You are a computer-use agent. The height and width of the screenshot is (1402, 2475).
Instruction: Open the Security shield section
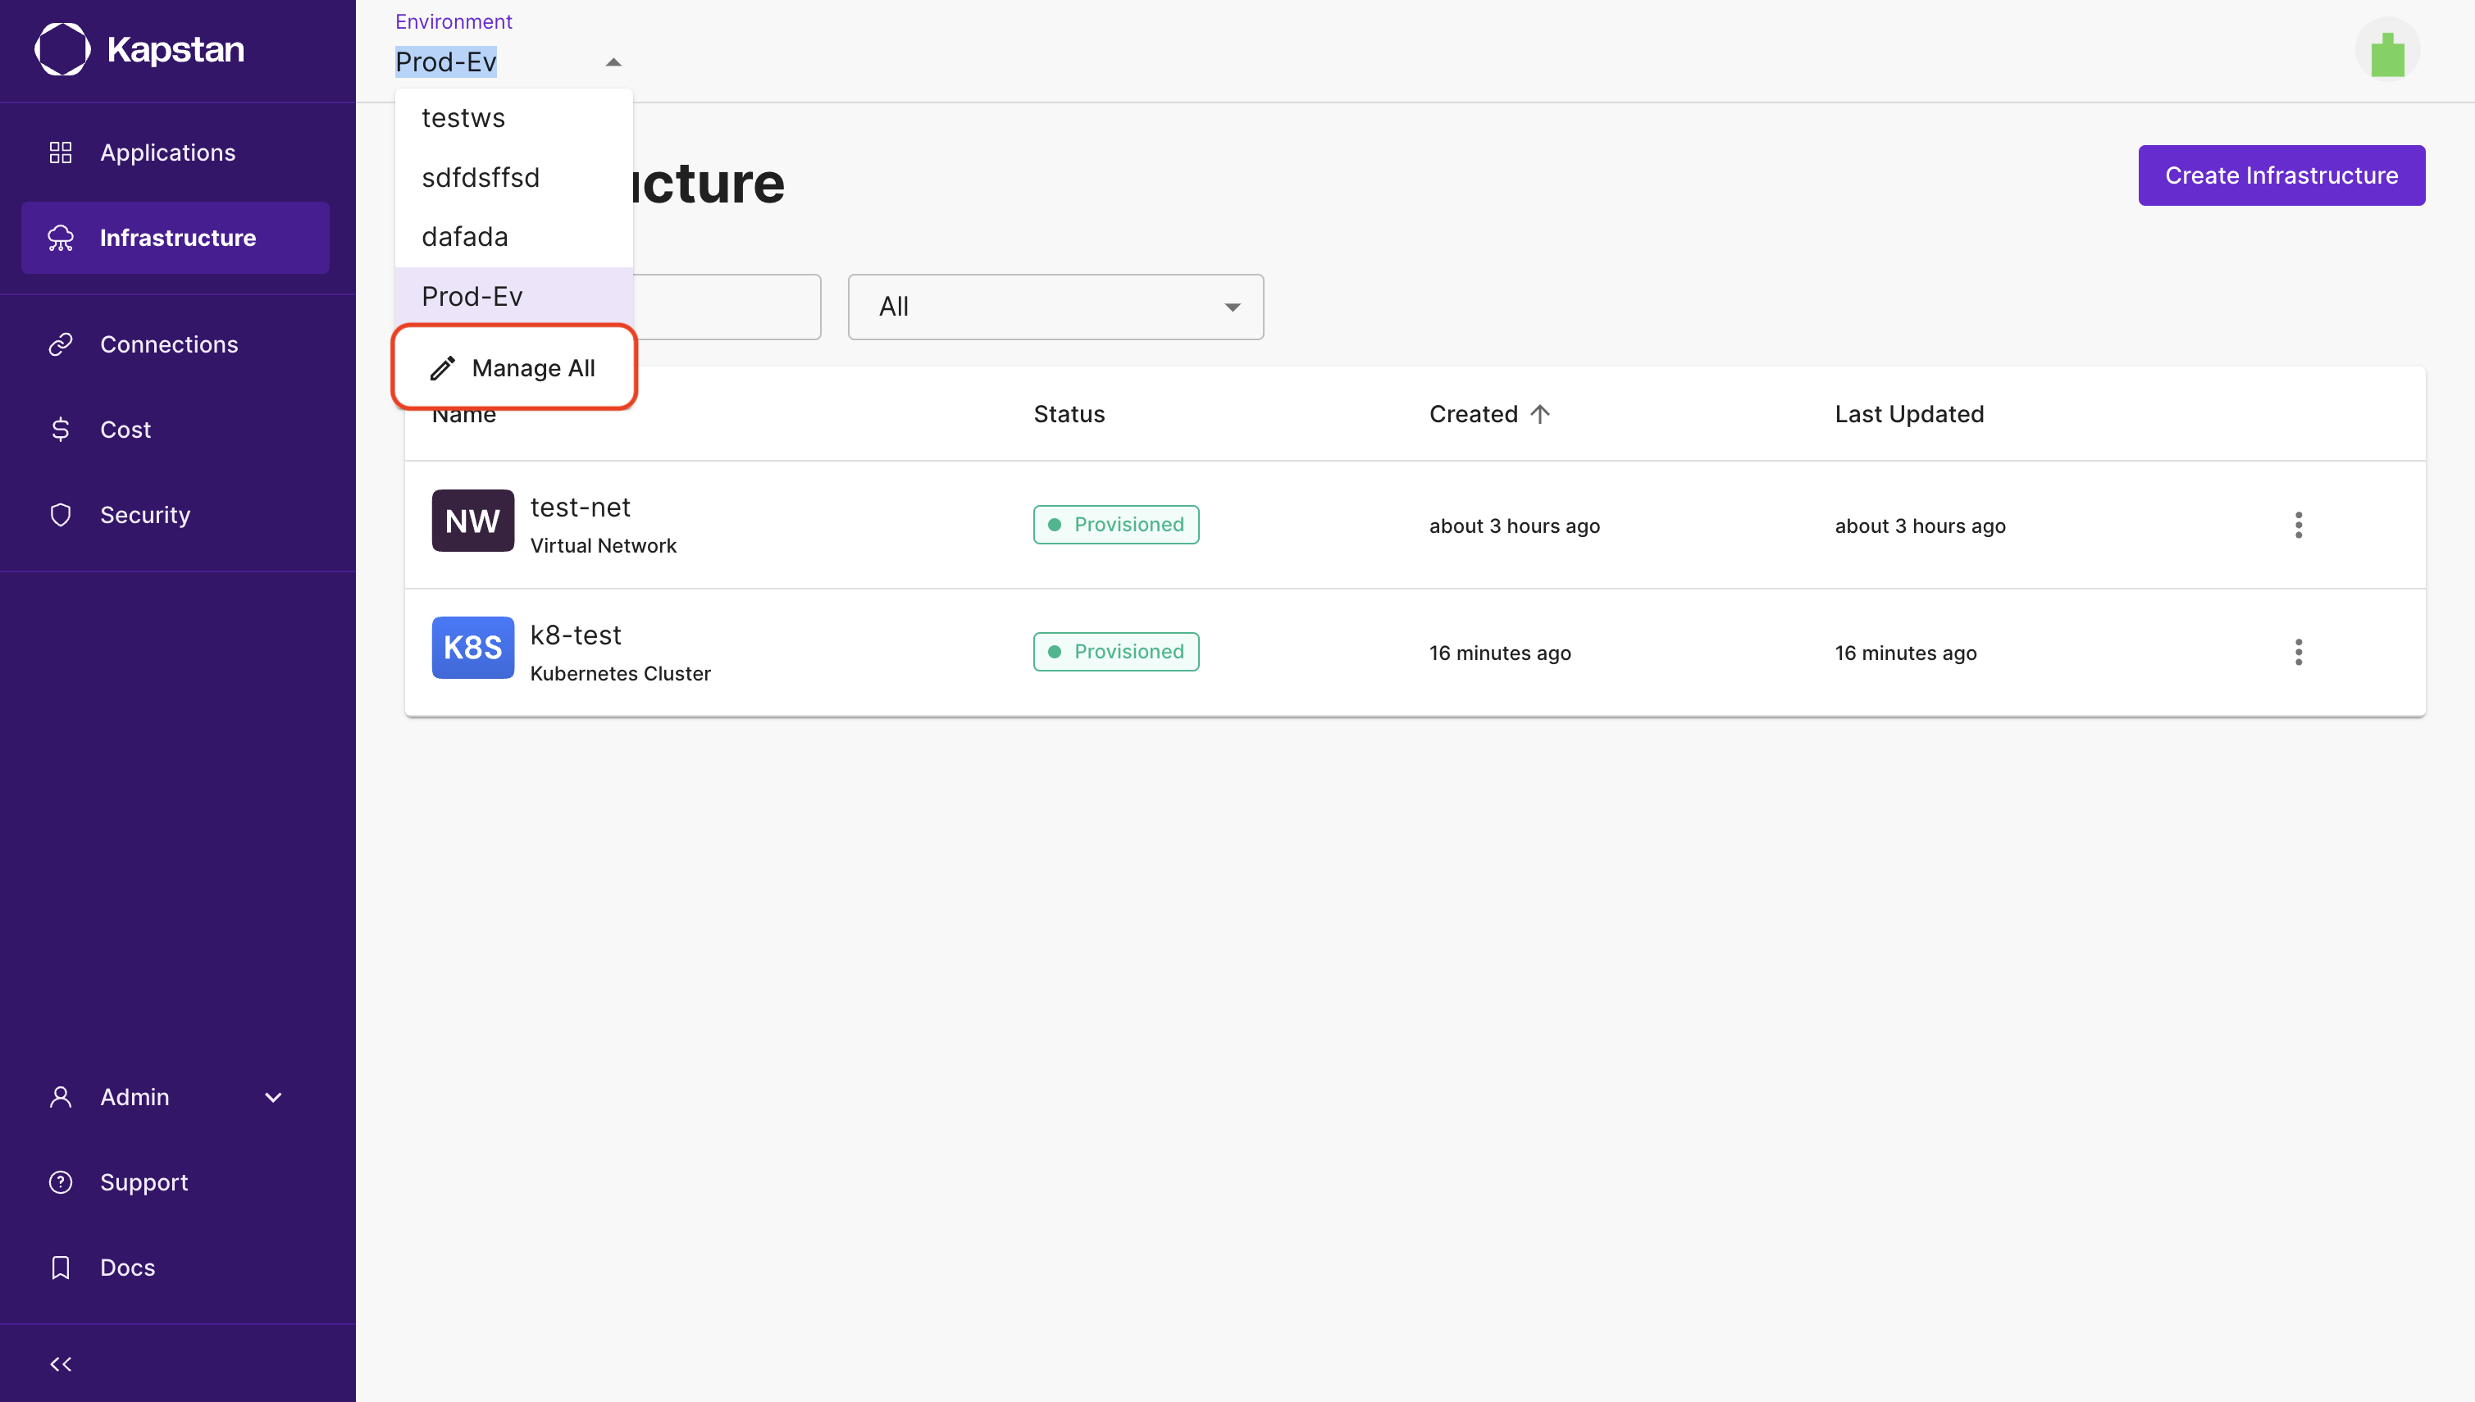[x=144, y=514]
